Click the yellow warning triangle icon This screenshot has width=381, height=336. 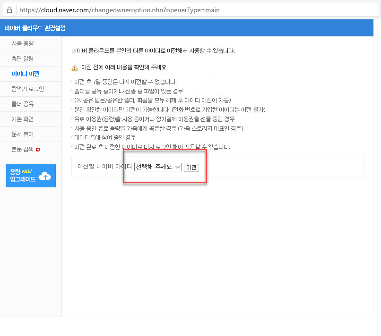[x=75, y=67]
